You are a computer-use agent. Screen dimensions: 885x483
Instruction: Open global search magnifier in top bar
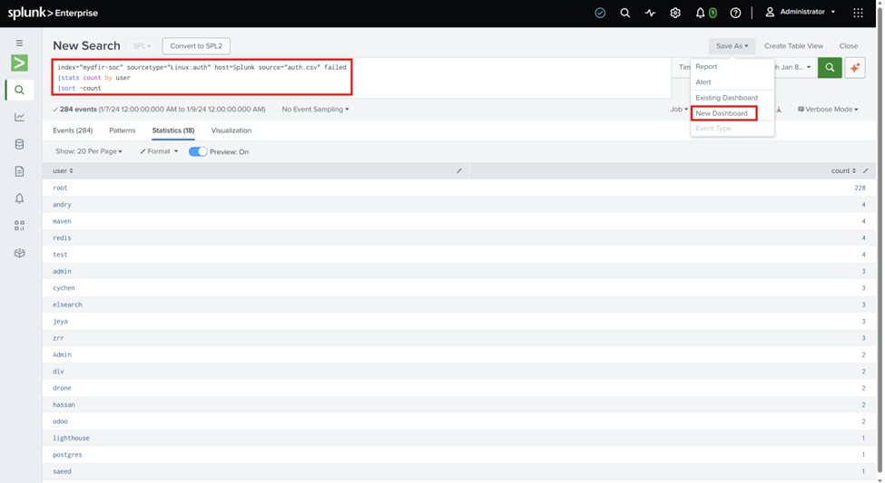coord(624,13)
